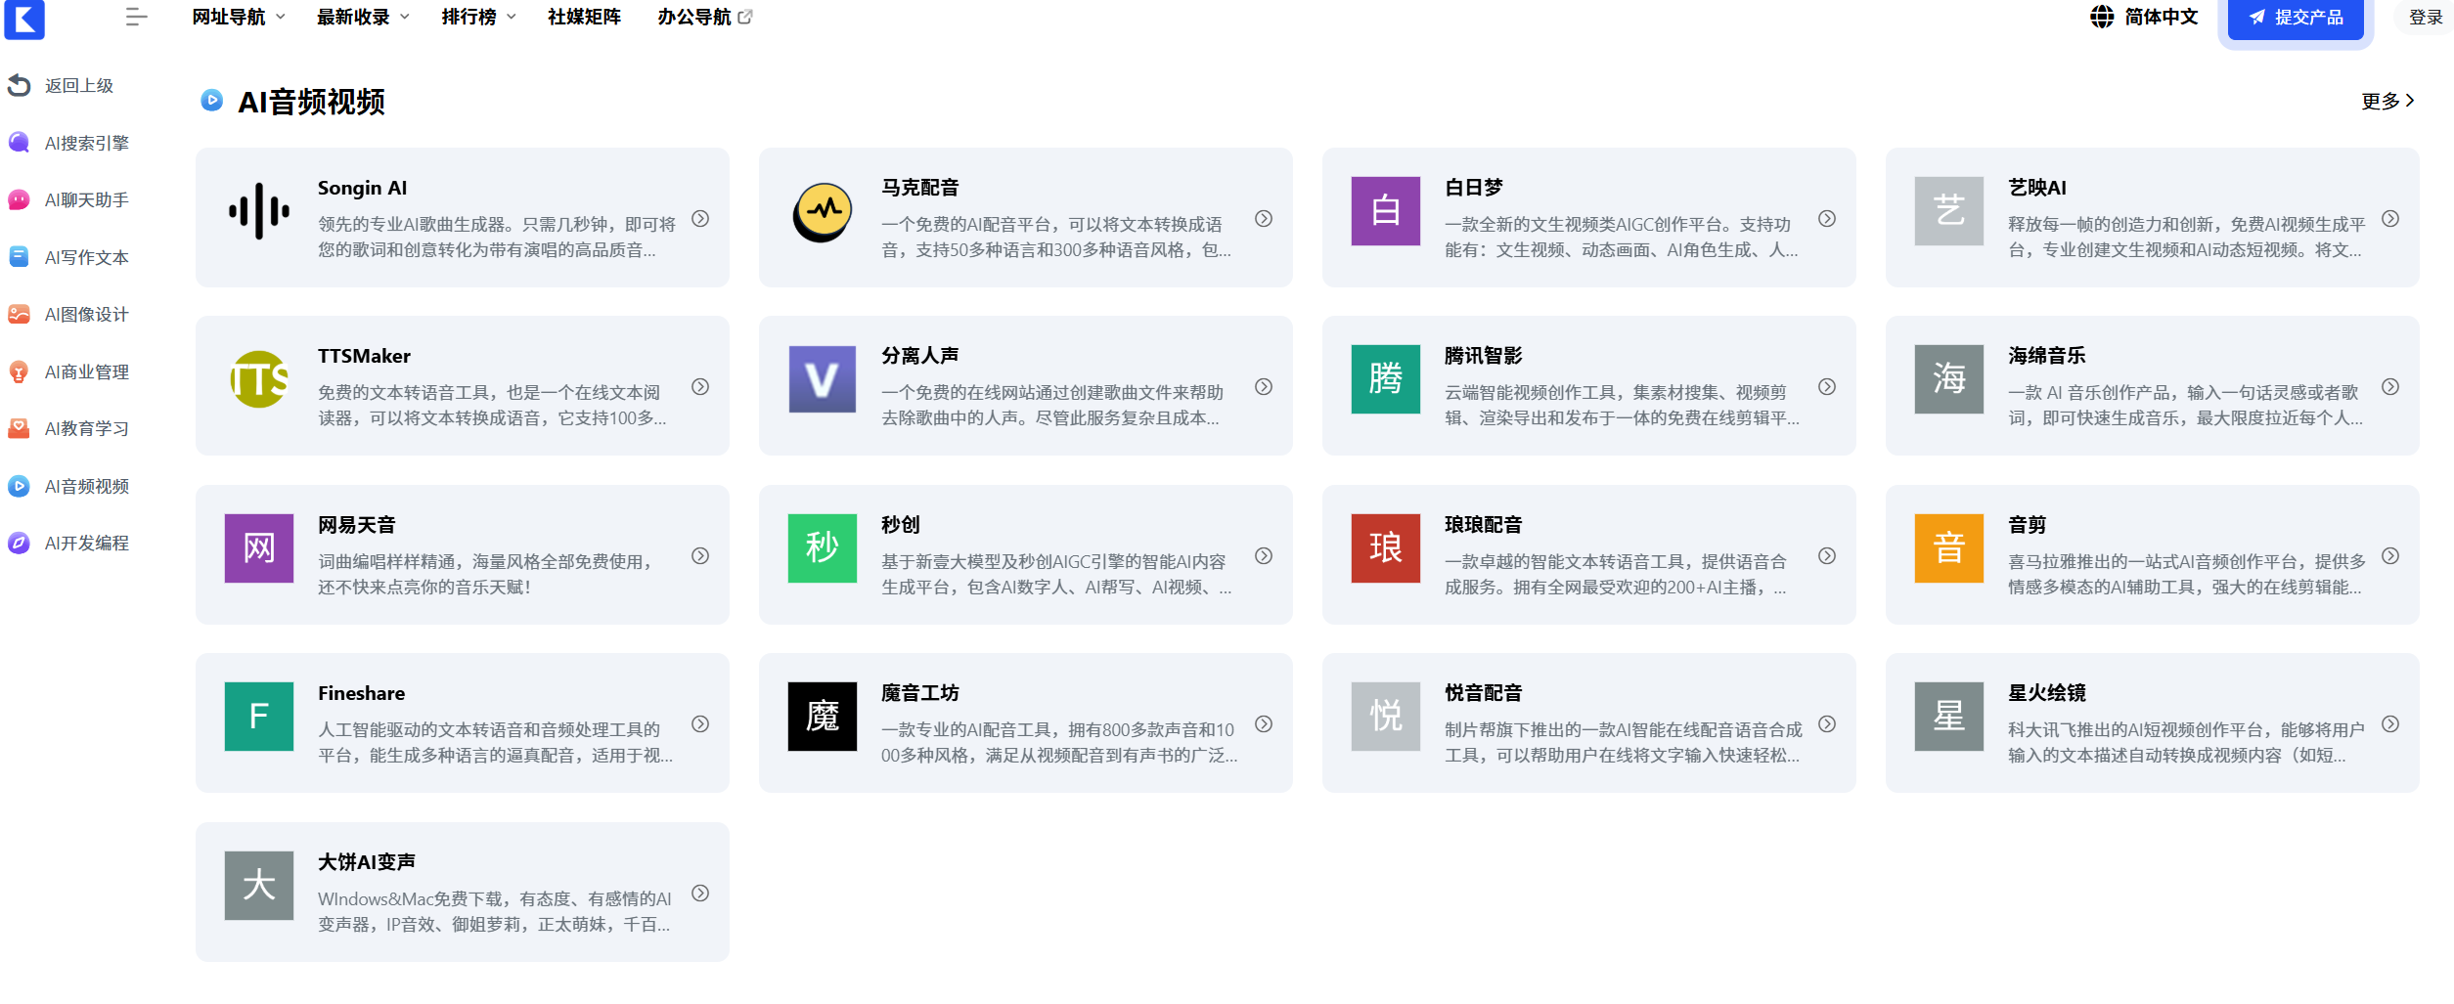Click the green F icon of Fineshare
The height and width of the screenshot is (1004, 2454).
[x=259, y=717]
